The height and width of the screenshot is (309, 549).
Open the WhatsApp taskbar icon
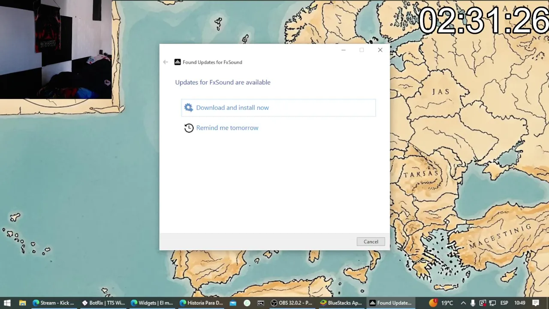pos(247,303)
